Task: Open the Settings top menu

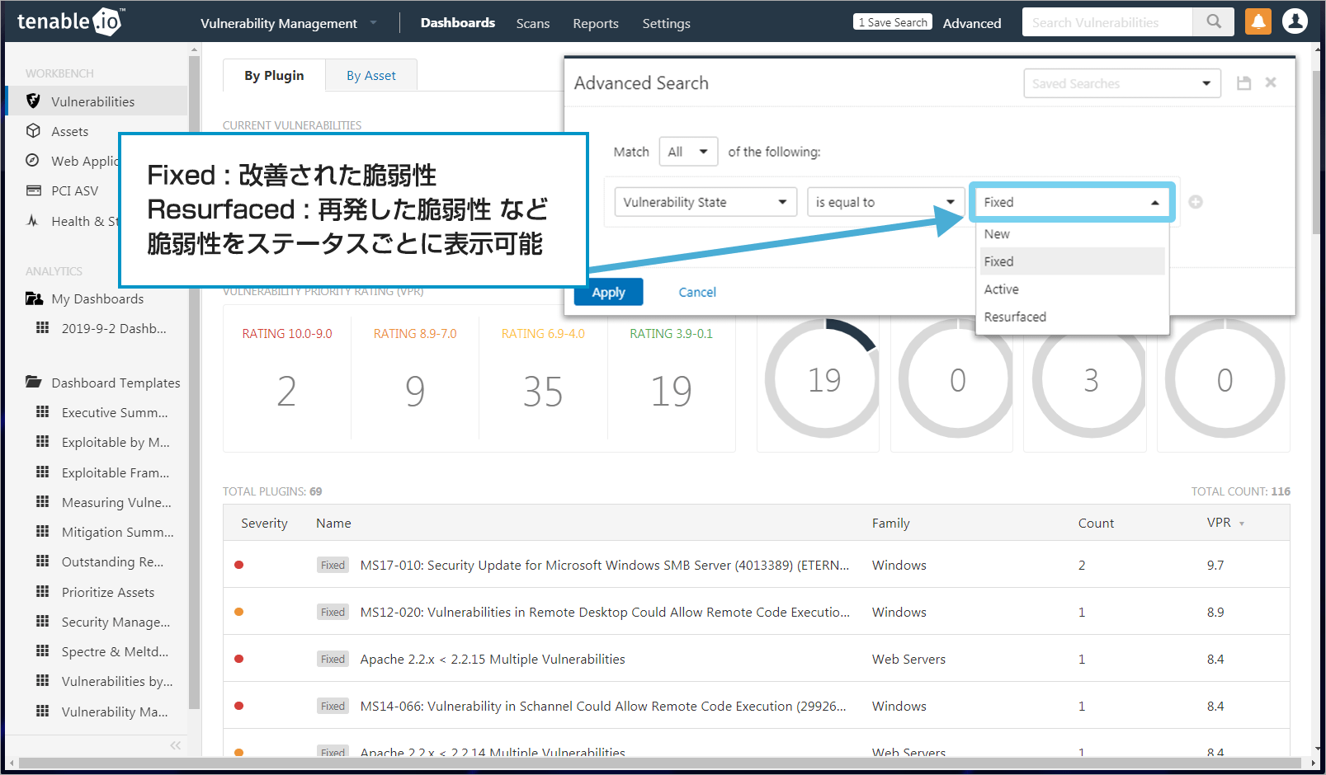Action: click(667, 23)
